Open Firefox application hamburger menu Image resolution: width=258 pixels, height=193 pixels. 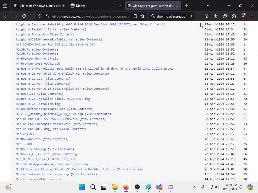(x=252, y=16)
